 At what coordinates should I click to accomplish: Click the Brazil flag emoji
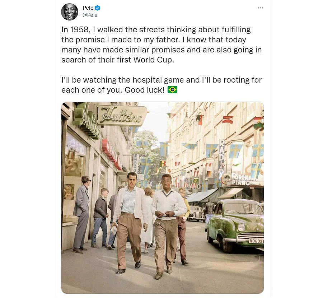[x=172, y=90]
